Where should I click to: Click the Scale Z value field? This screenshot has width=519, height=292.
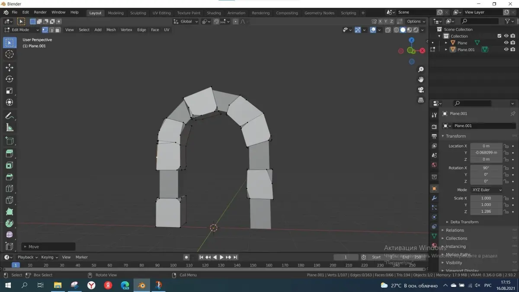pos(486,212)
